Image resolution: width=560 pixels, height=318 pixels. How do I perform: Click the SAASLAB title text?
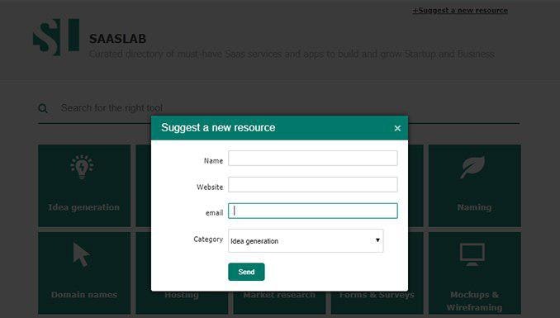117,39
